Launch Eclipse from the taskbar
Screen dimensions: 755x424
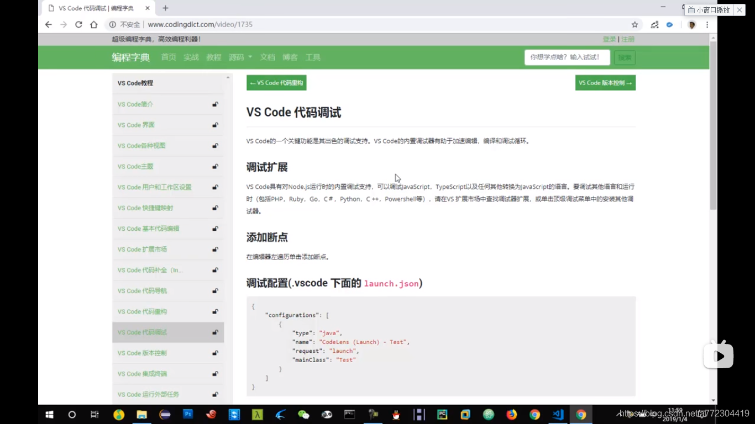tap(165, 414)
